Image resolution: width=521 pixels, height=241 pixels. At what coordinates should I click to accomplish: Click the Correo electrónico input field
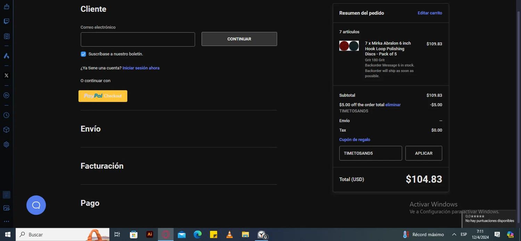coord(138,39)
